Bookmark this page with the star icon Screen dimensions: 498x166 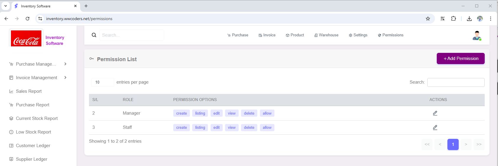click(x=428, y=19)
